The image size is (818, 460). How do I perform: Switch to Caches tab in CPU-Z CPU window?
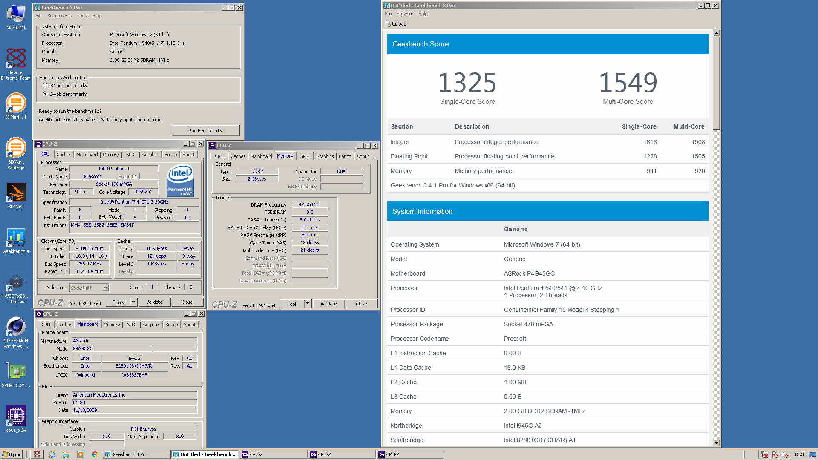point(64,155)
